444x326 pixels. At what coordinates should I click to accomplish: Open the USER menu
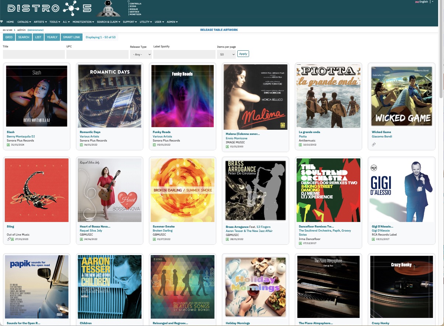point(160,22)
